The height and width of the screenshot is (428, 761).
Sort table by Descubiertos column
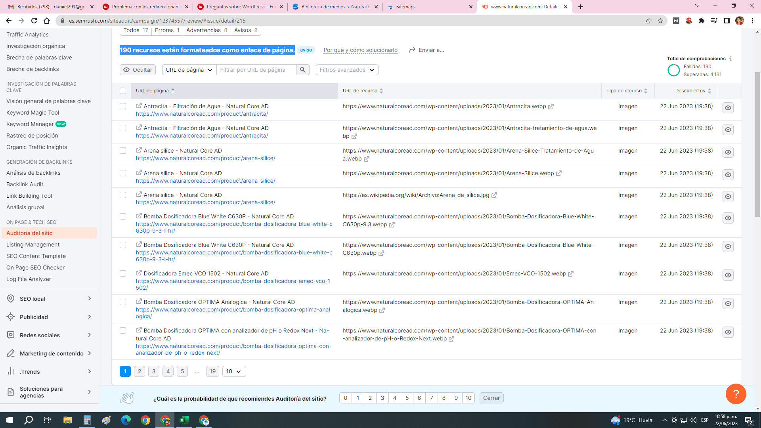click(693, 91)
